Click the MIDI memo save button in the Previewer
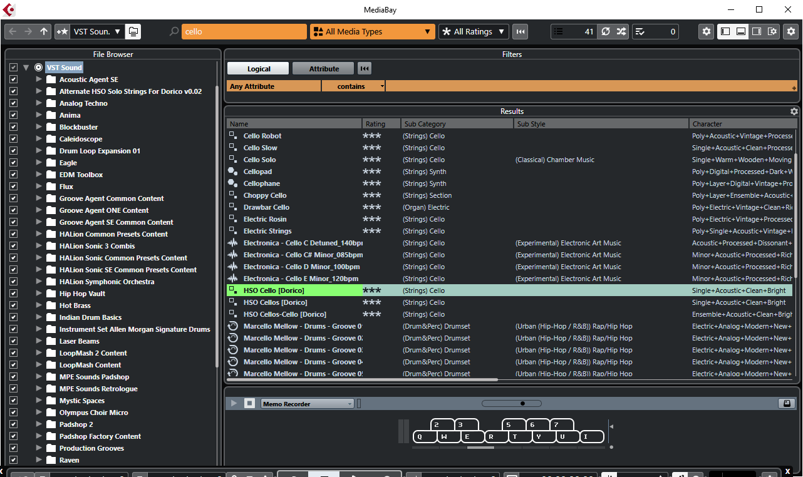803x477 pixels. coord(786,404)
